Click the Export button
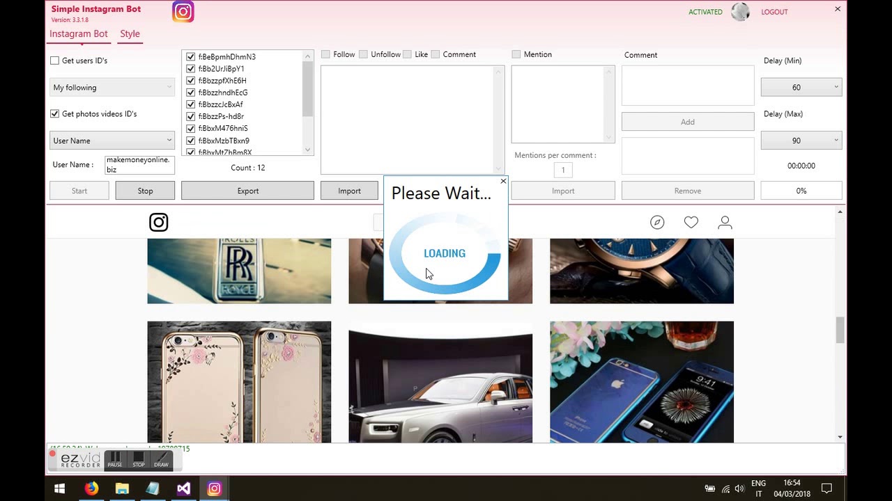The image size is (892, 501). pyautogui.click(x=247, y=191)
